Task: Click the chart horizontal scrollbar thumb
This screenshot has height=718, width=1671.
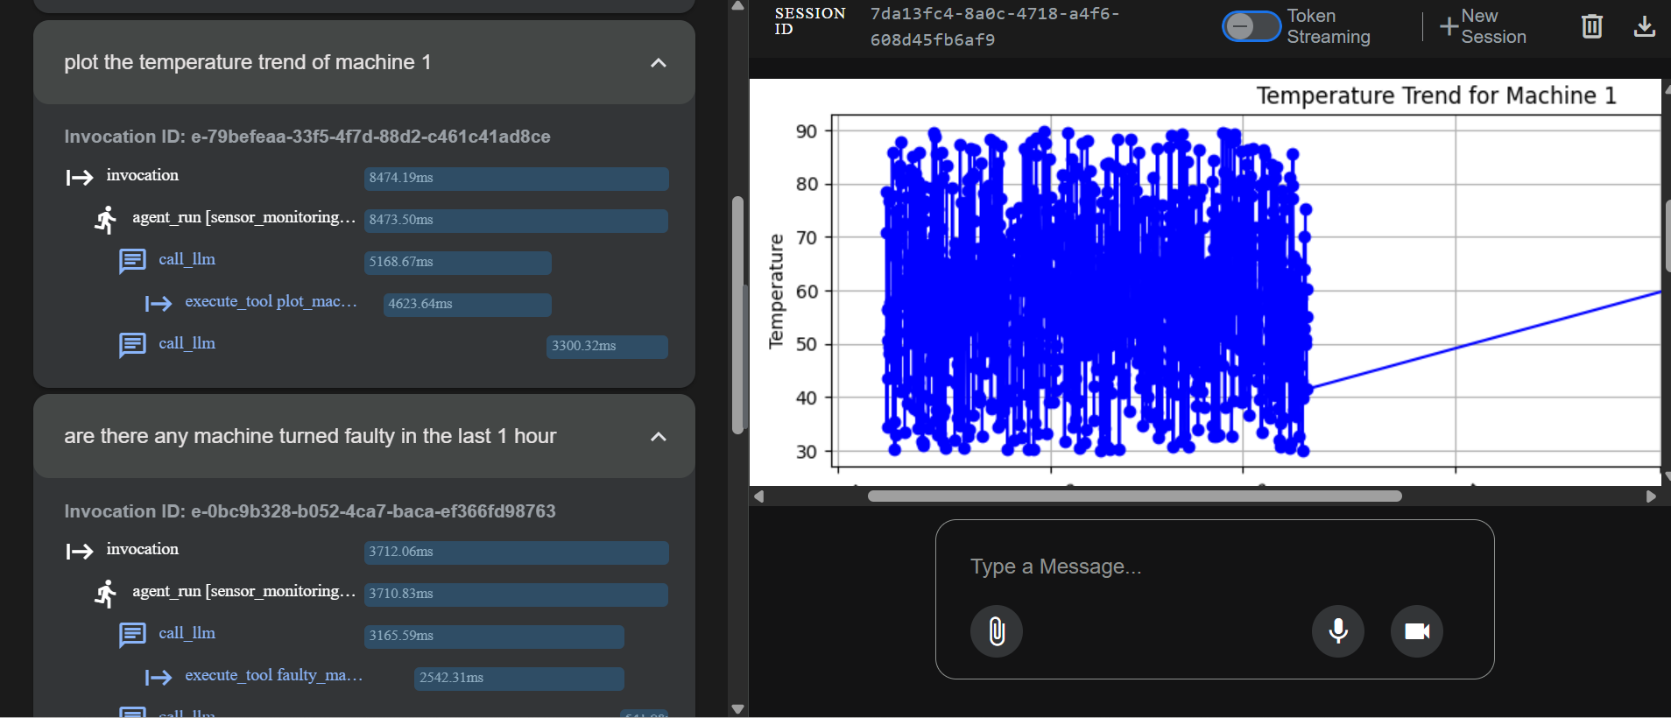Action: pyautogui.click(x=1134, y=496)
